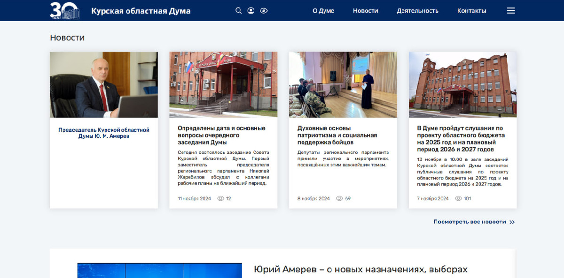The height and width of the screenshot is (278, 564).
Task: Click summary text starting Депутаты регионального парламента
Action: tap(343, 158)
